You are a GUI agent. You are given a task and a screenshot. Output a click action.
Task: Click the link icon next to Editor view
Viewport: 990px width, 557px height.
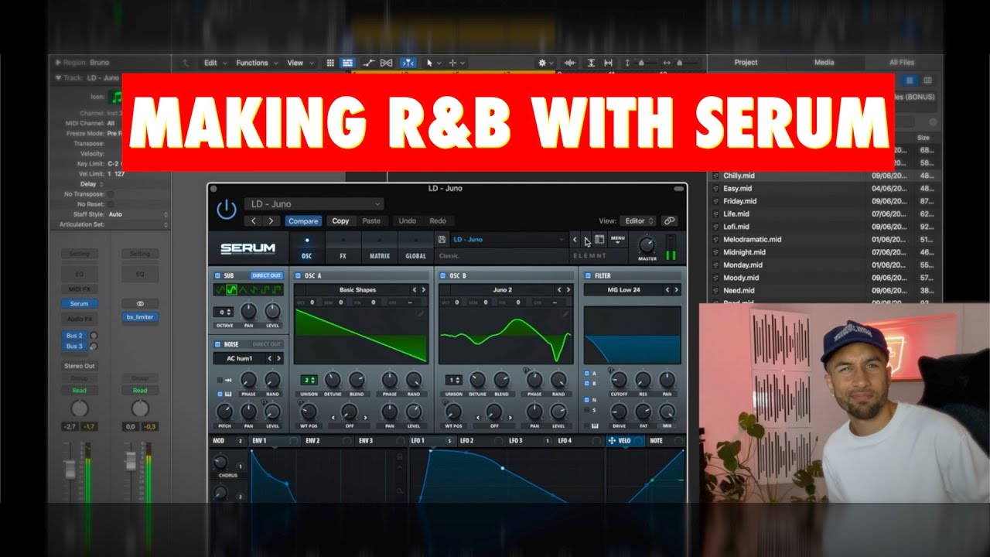tap(670, 221)
